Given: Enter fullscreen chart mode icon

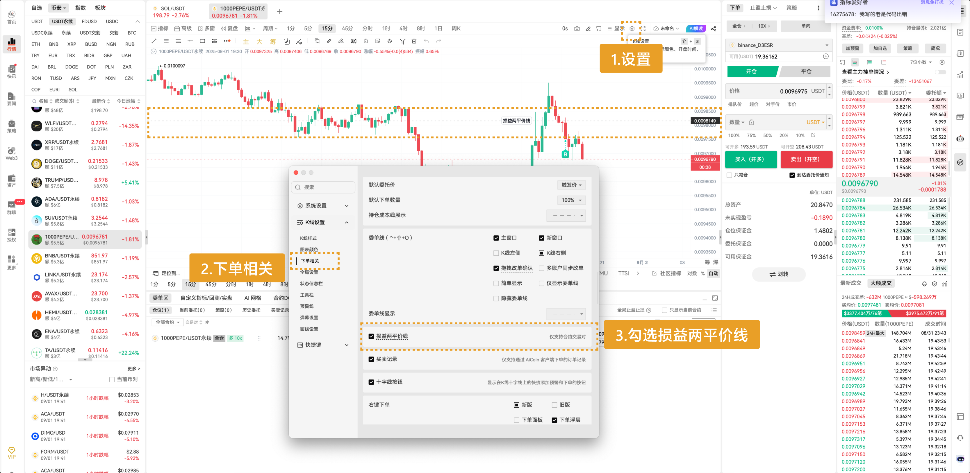Looking at the screenshot, I should pyautogui.click(x=643, y=28).
